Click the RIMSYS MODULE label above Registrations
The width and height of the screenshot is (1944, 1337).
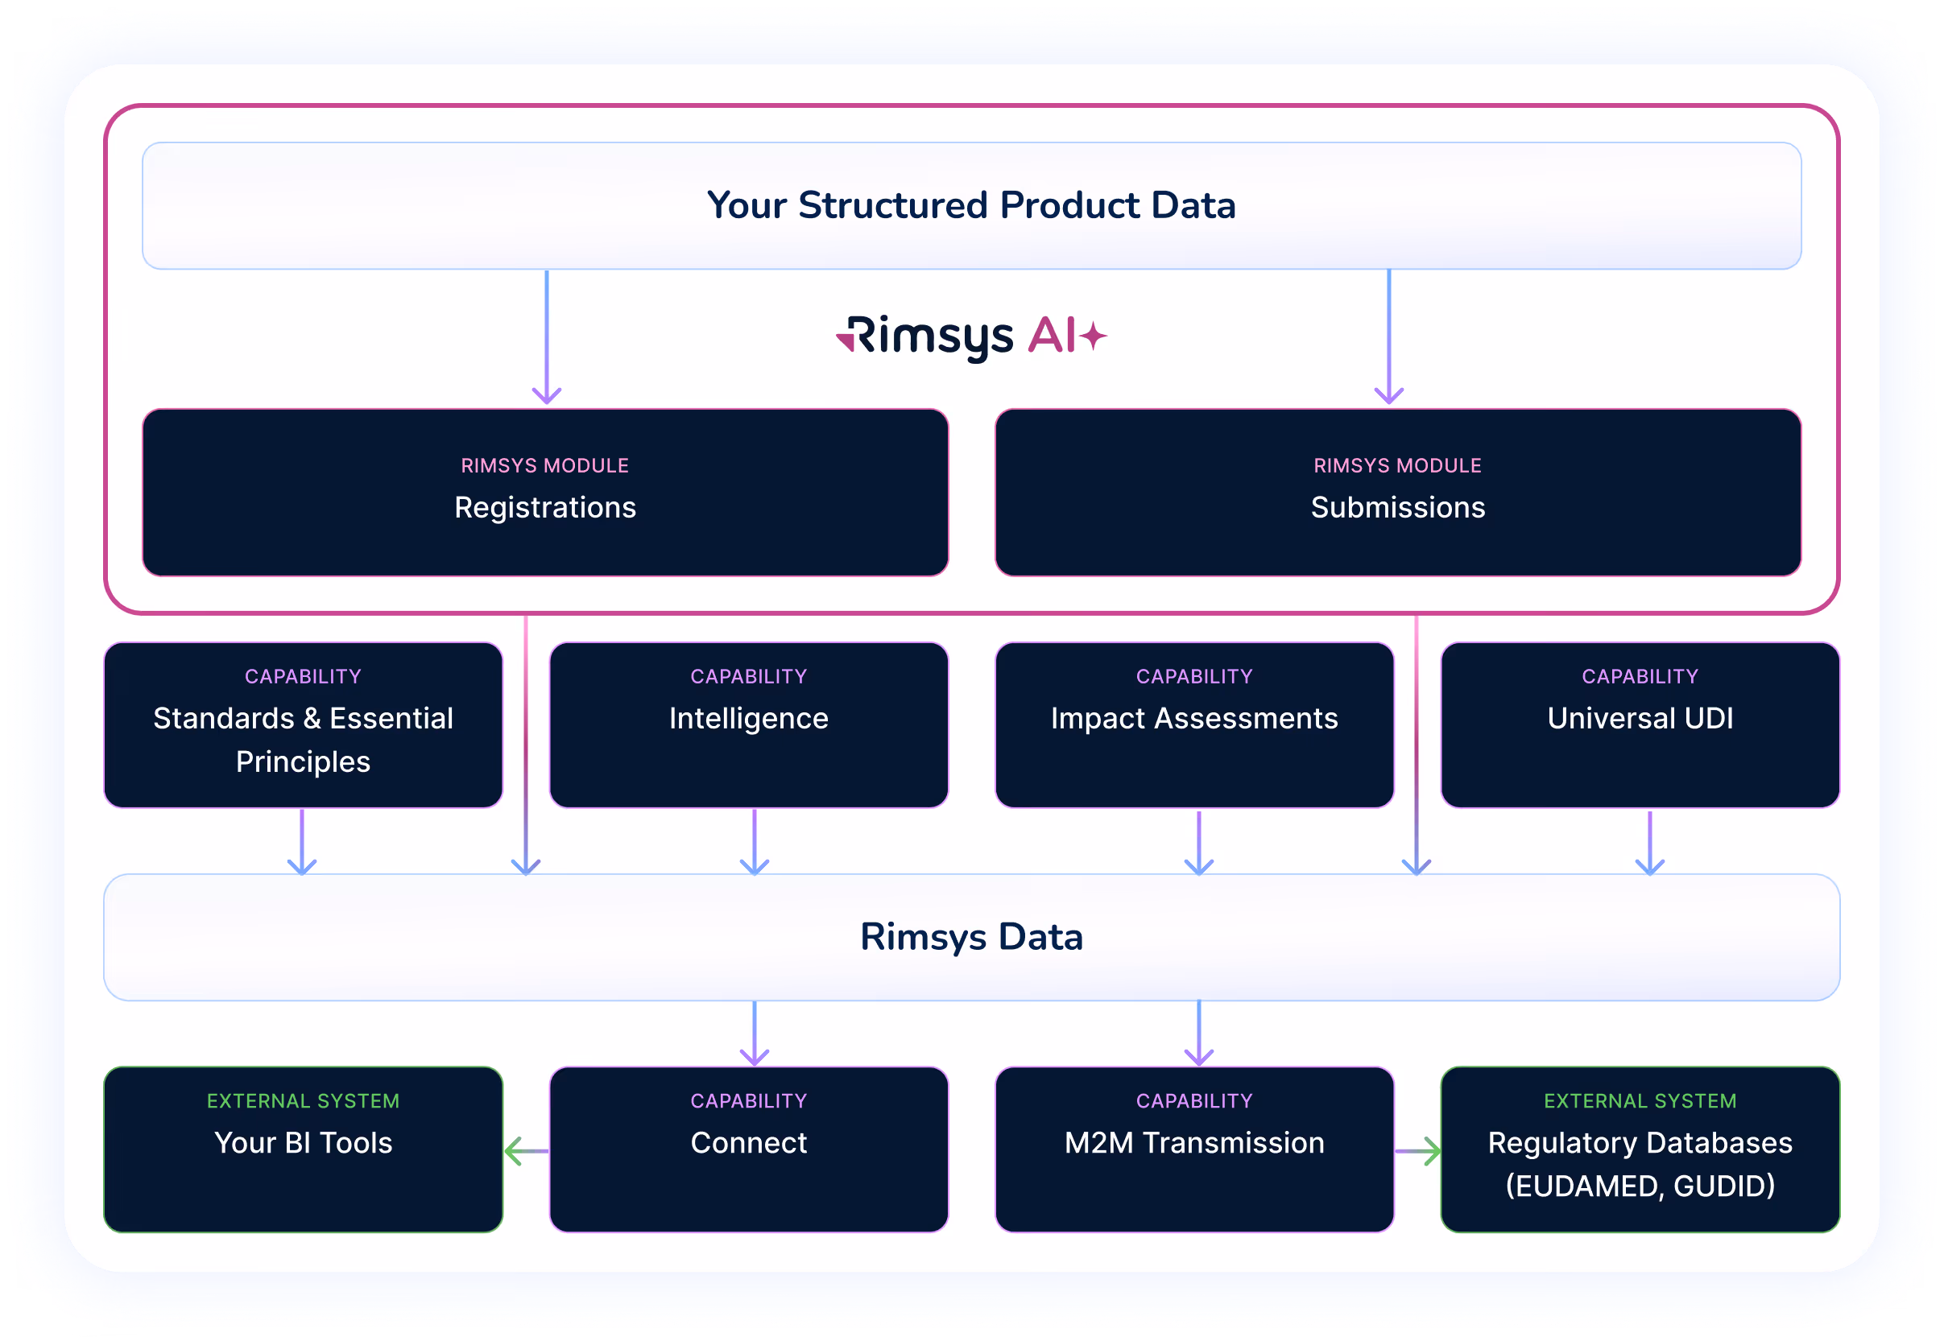pyautogui.click(x=544, y=466)
